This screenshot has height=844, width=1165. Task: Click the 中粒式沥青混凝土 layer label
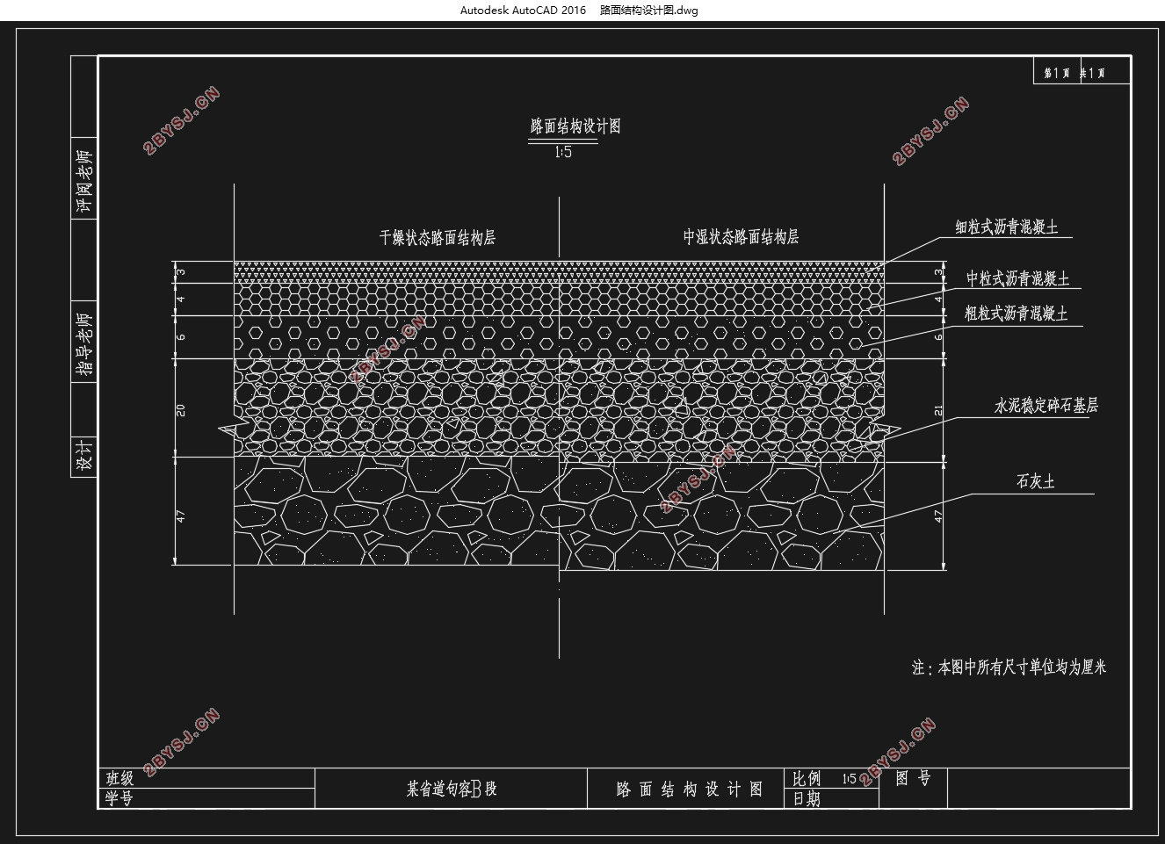click(x=1018, y=279)
